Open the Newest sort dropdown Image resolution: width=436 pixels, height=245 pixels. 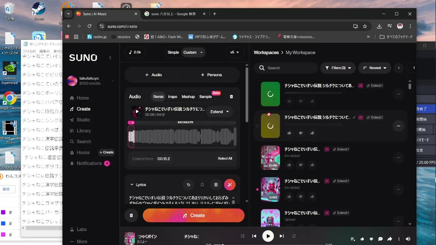click(374, 68)
